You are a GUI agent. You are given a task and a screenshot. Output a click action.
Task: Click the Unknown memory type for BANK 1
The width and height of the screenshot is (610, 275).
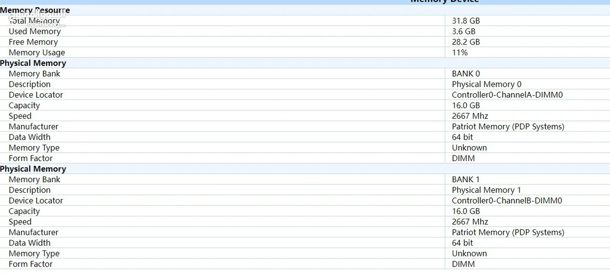[469, 254]
